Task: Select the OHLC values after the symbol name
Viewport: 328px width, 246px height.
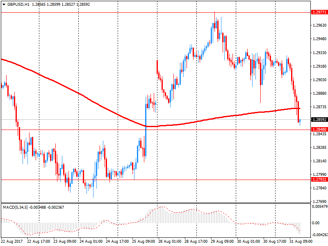Action: point(61,5)
